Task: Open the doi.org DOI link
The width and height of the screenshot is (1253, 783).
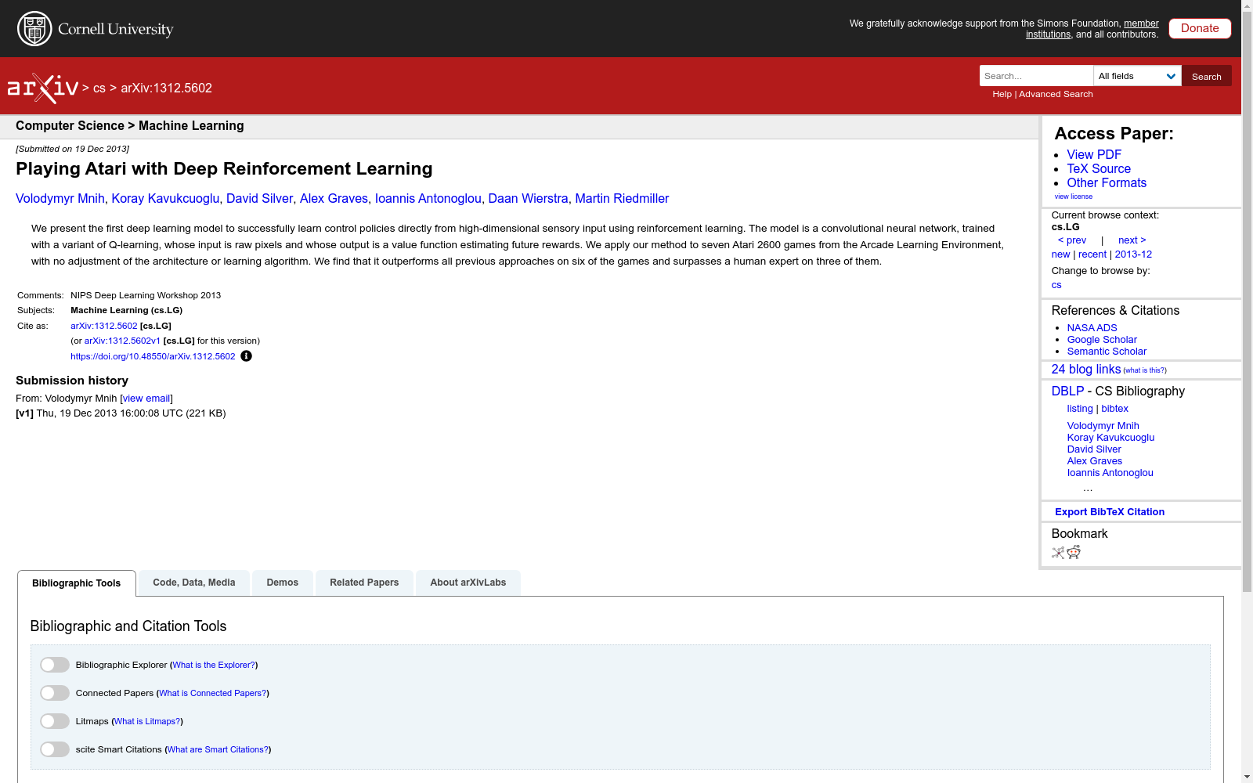Action: [x=153, y=356]
